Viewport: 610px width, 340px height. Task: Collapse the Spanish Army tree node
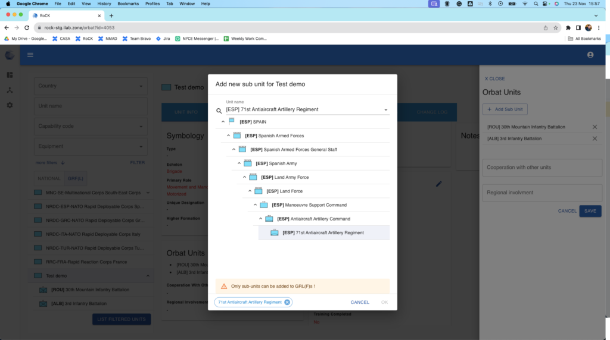pos(239,163)
